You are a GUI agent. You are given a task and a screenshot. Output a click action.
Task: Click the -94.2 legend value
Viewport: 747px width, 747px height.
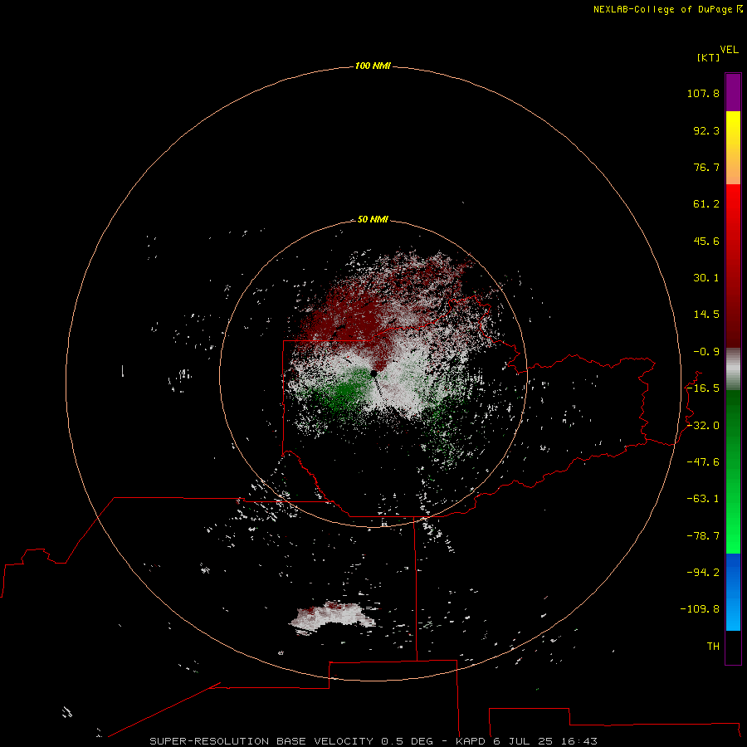point(703,573)
